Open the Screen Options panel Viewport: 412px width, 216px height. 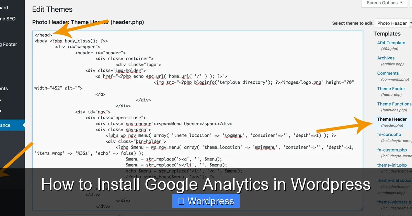pyautogui.click(x=384, y=3)
